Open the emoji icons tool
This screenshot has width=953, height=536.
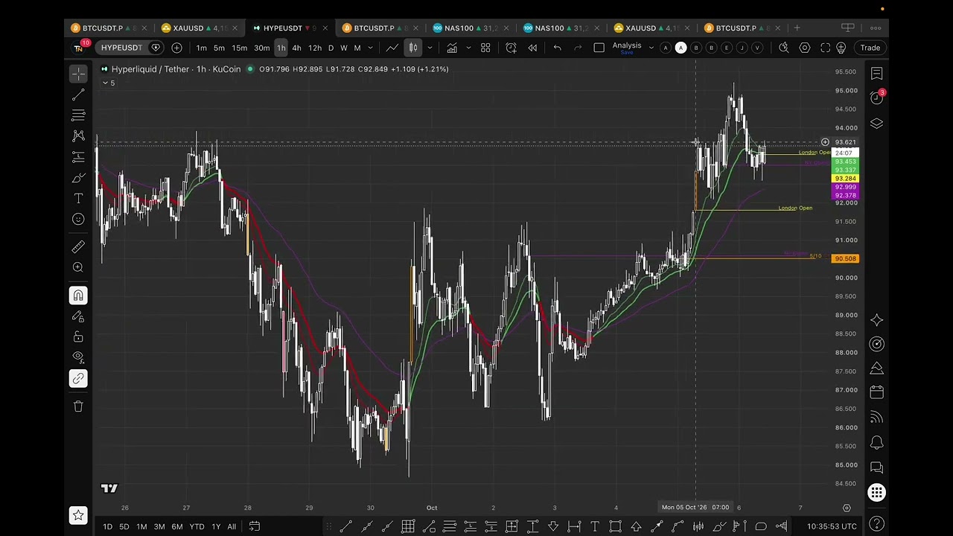(78, 220)
